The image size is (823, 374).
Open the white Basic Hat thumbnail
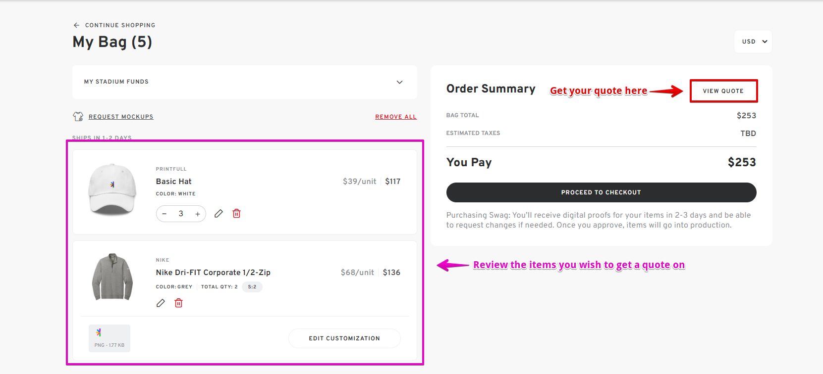112,190
